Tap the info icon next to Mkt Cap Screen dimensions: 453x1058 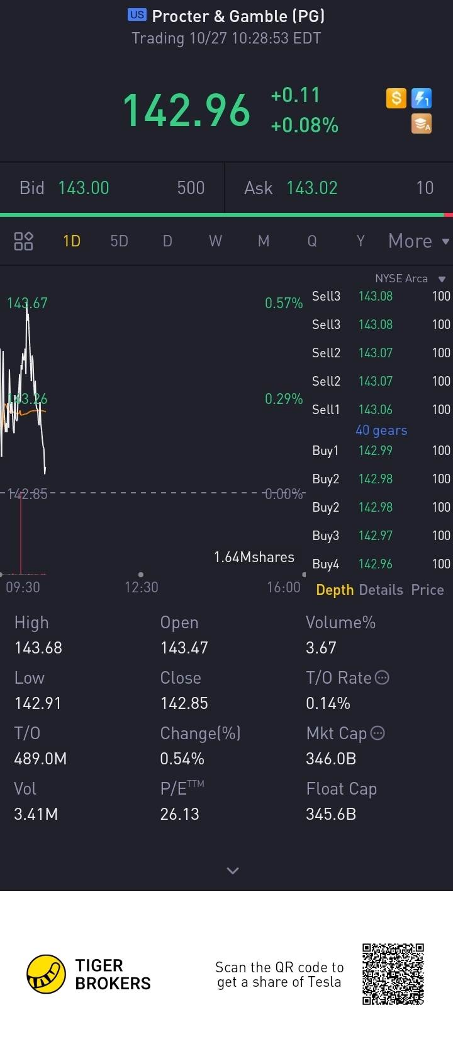point(377,733)
